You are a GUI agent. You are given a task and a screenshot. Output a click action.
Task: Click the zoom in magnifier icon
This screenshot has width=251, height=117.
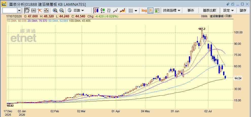(x=55, y=11)
